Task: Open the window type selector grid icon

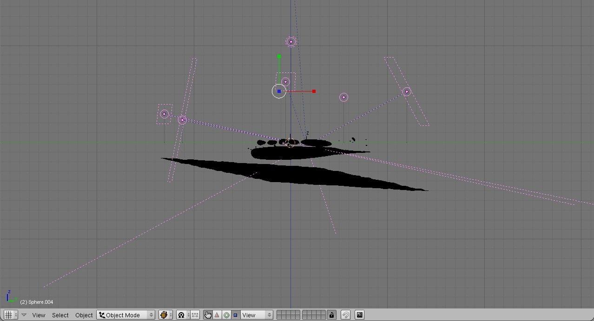Action: point(10,315)
